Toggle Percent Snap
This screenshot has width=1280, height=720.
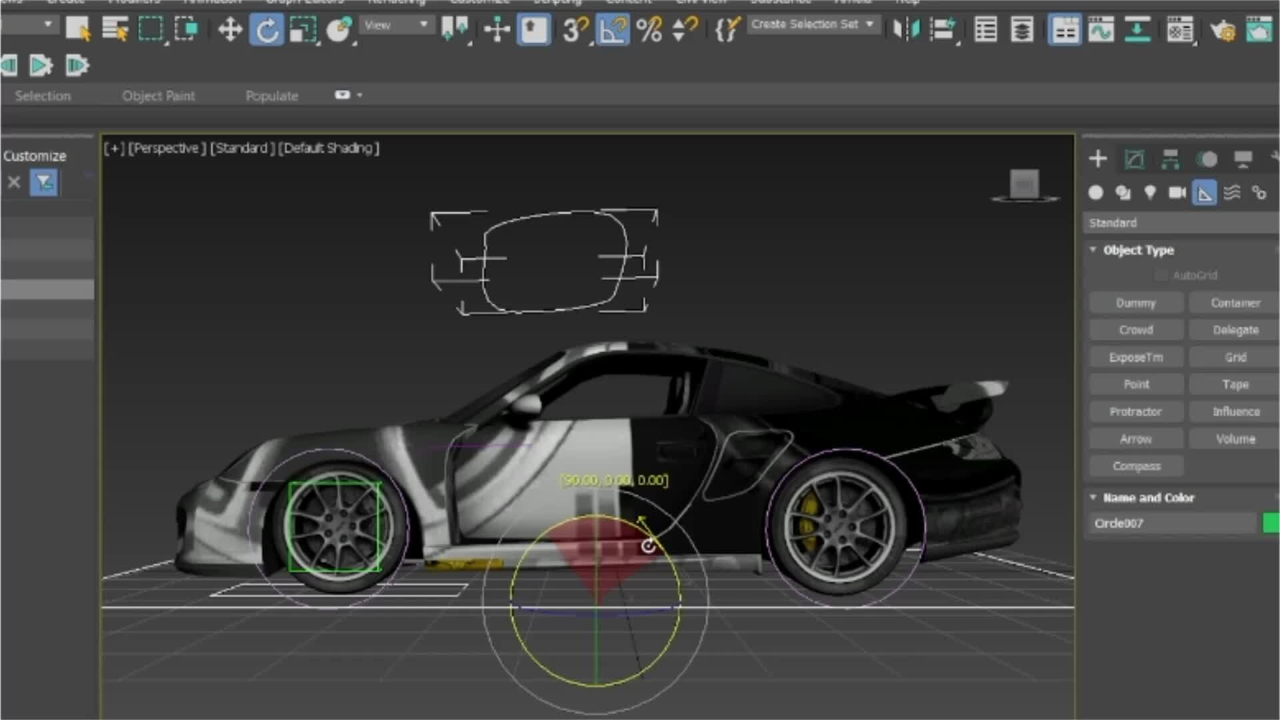click(x=651, y=29)
